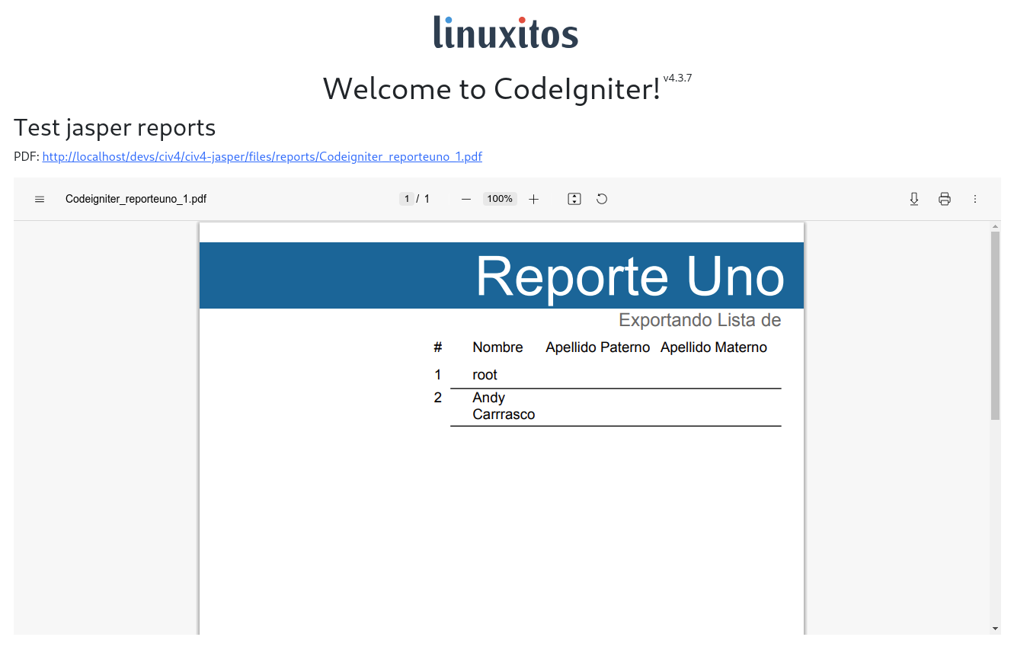
Task: Click the row number 2 cell
Action: tap(437, 398)
